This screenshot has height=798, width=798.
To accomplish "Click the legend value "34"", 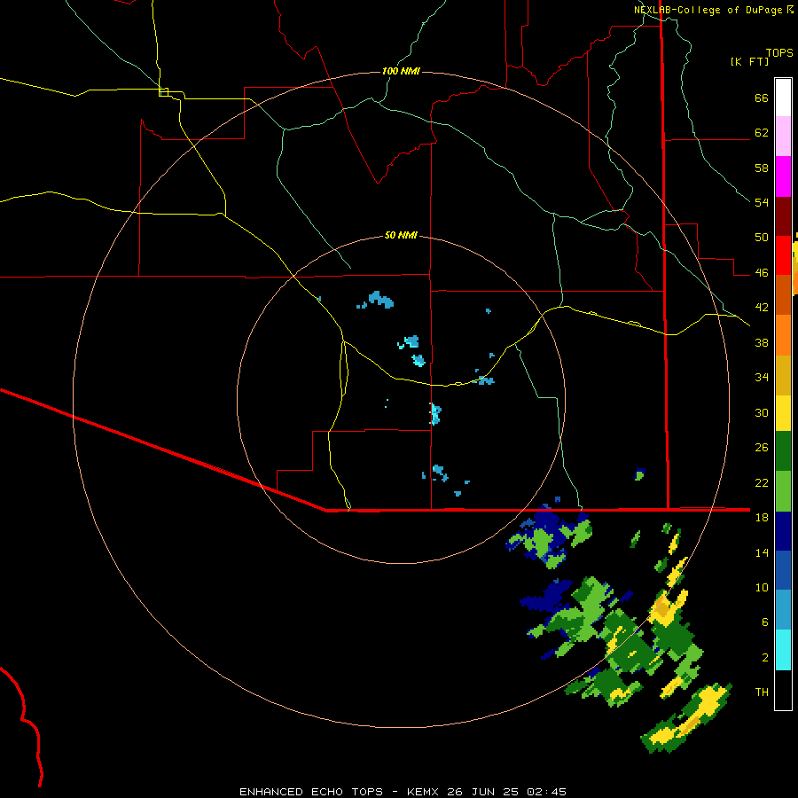I will pyautogui.click(x=762, y=378).
